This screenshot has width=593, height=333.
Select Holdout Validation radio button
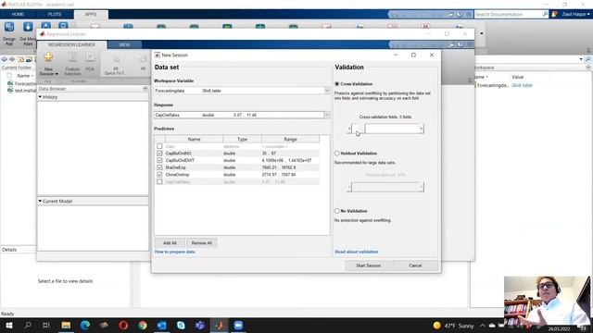(336, 154)
